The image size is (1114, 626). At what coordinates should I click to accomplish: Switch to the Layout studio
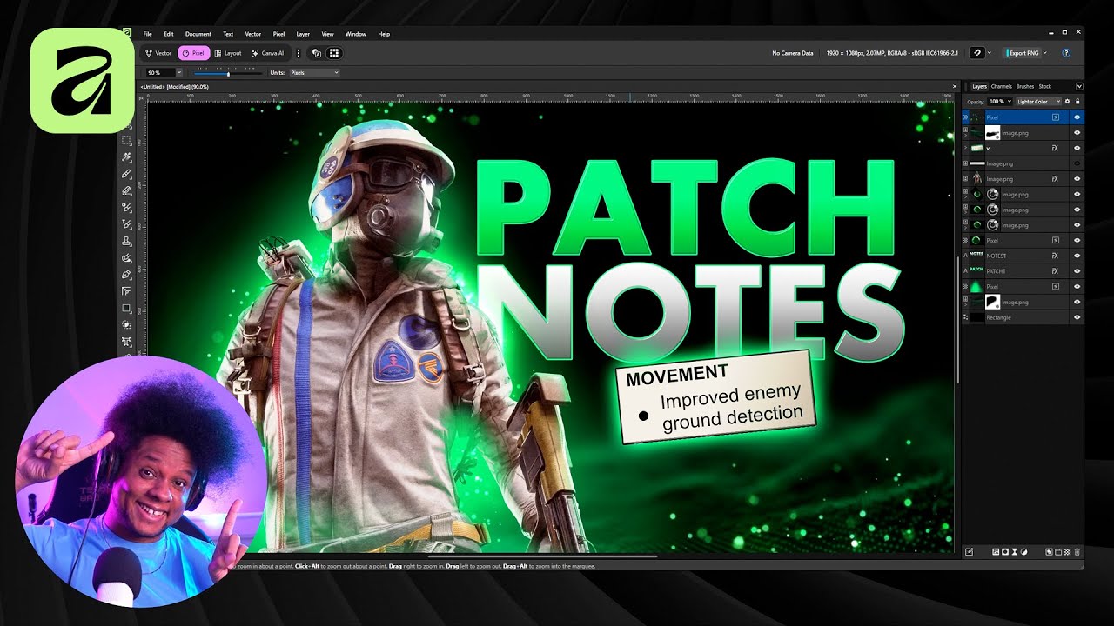[228, 53]
